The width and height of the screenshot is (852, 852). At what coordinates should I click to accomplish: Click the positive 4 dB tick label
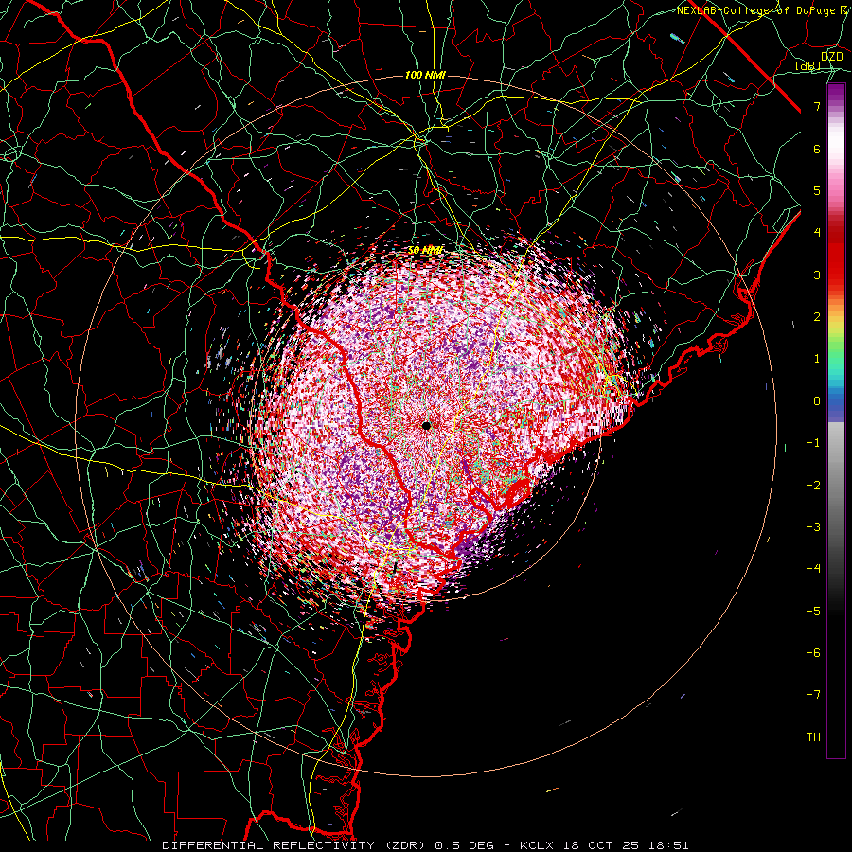(x=817, y=233)
